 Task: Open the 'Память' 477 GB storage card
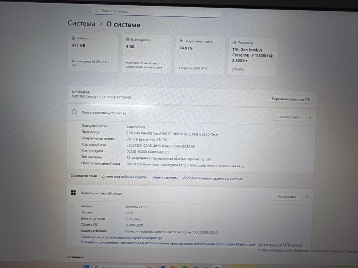point(93,52)
